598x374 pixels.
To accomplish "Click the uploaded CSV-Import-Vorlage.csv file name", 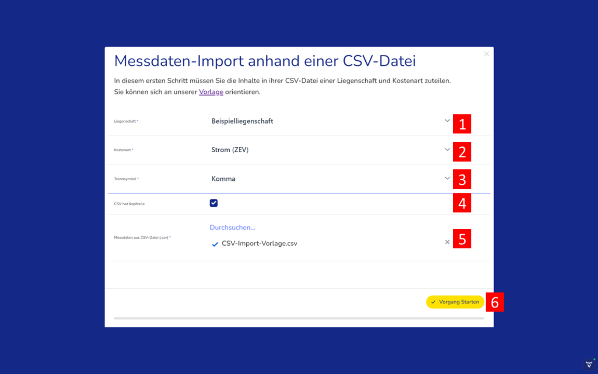I will 259,244.
